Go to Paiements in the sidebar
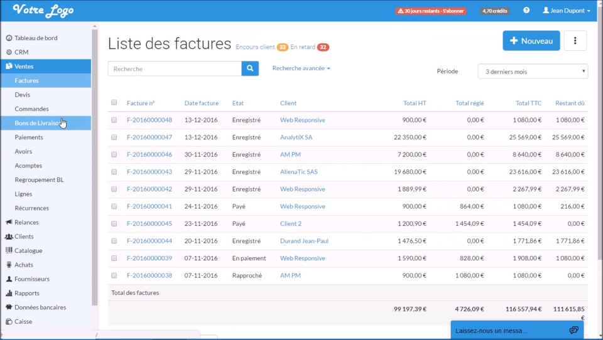Viewport: 603px width, 340px height. click(x=29, y=137)
